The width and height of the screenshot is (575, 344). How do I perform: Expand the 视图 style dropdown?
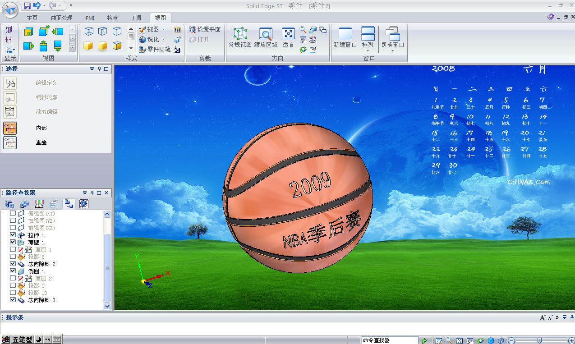[163, 30]
